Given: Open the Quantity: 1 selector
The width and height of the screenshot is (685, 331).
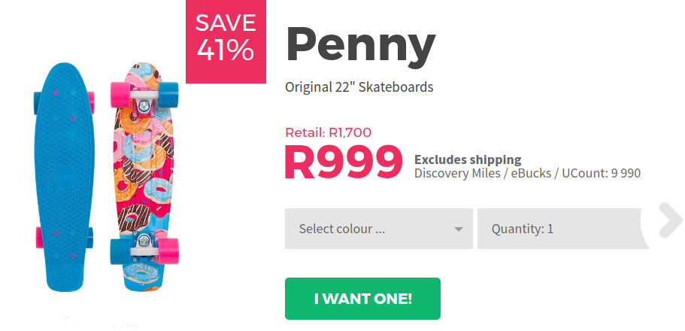Looking at the screenshot, I should point(562,229).
